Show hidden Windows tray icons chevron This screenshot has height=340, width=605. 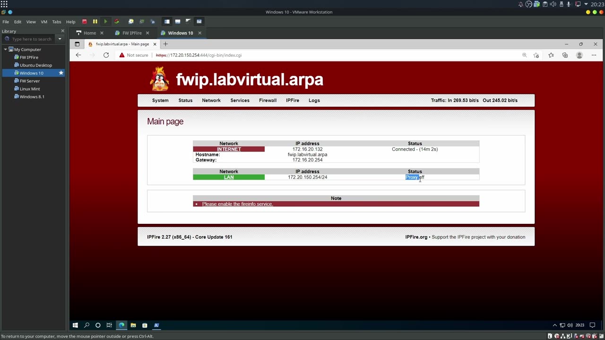(x=555, y=325)
